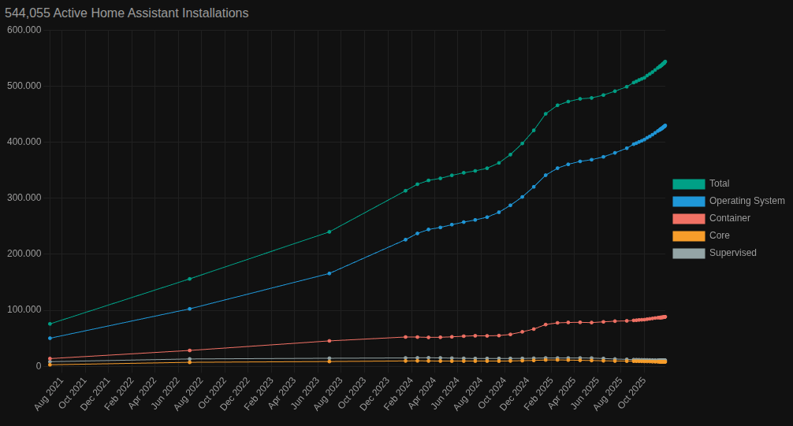Select the last Operating System data point
This screenshot has width=793, height=426.
pos(665,125)
